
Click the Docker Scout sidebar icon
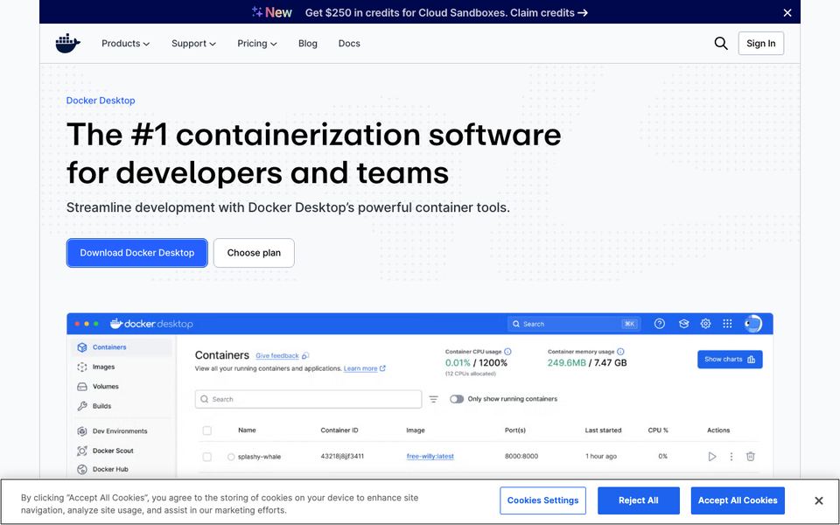pos(82,451)
